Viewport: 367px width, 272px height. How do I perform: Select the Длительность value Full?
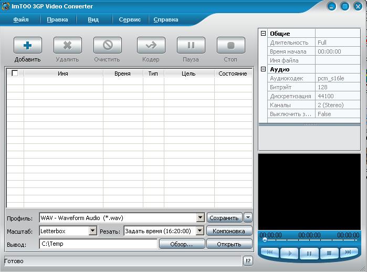[x=338, y=43]
